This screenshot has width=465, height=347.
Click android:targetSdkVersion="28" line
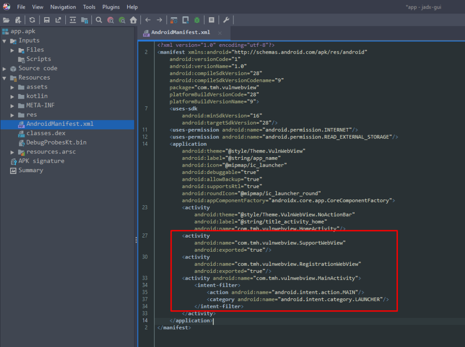pos(230,123)
